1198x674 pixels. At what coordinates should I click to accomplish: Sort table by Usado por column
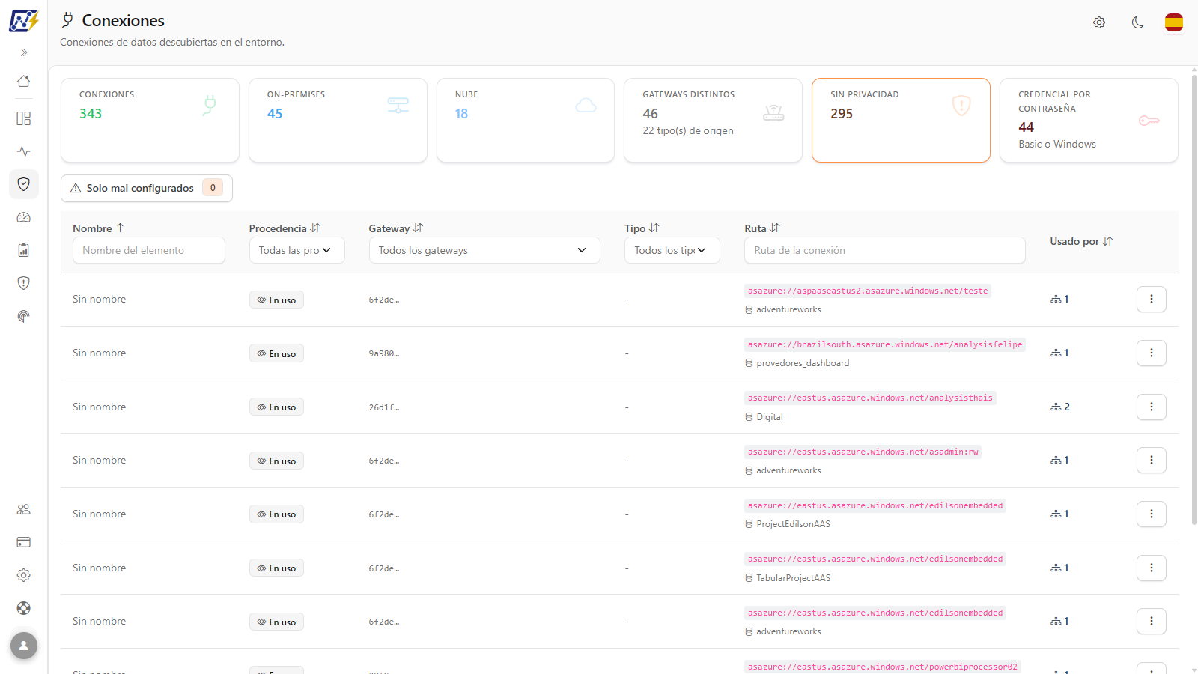click(1081, 241)
